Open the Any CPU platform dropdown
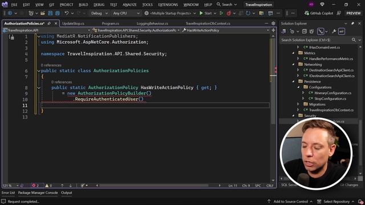This screenshot has height=205, width=365. coord(126,13)
